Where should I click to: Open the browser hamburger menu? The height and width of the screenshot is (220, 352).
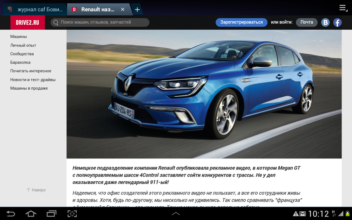click(x=343, y=8)
